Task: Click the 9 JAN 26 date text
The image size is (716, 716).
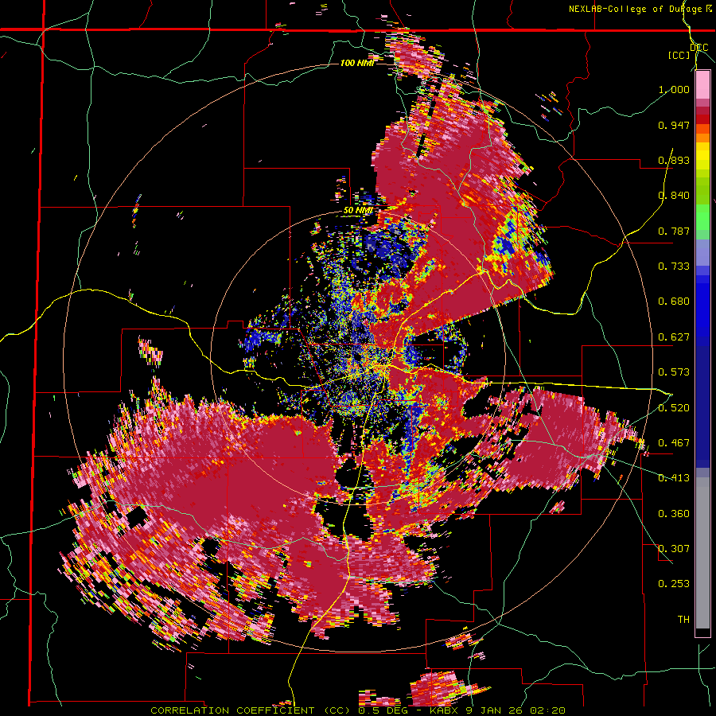Action: pyautogui.click(x=495, y=710)
